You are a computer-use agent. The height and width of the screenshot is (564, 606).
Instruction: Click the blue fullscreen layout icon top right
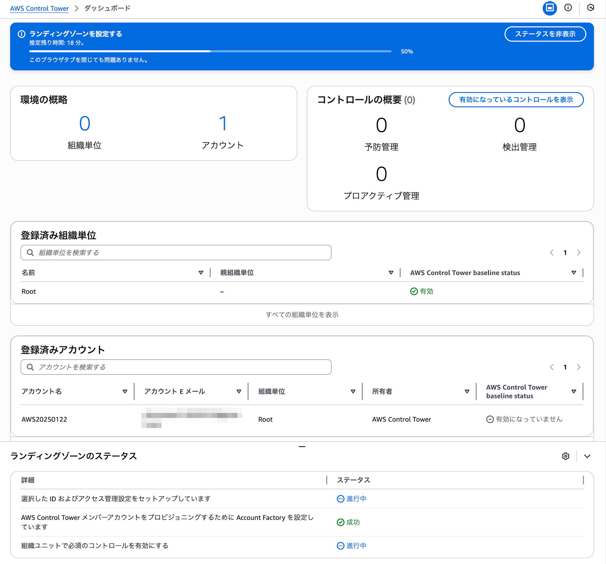click(x=550, y=8)
